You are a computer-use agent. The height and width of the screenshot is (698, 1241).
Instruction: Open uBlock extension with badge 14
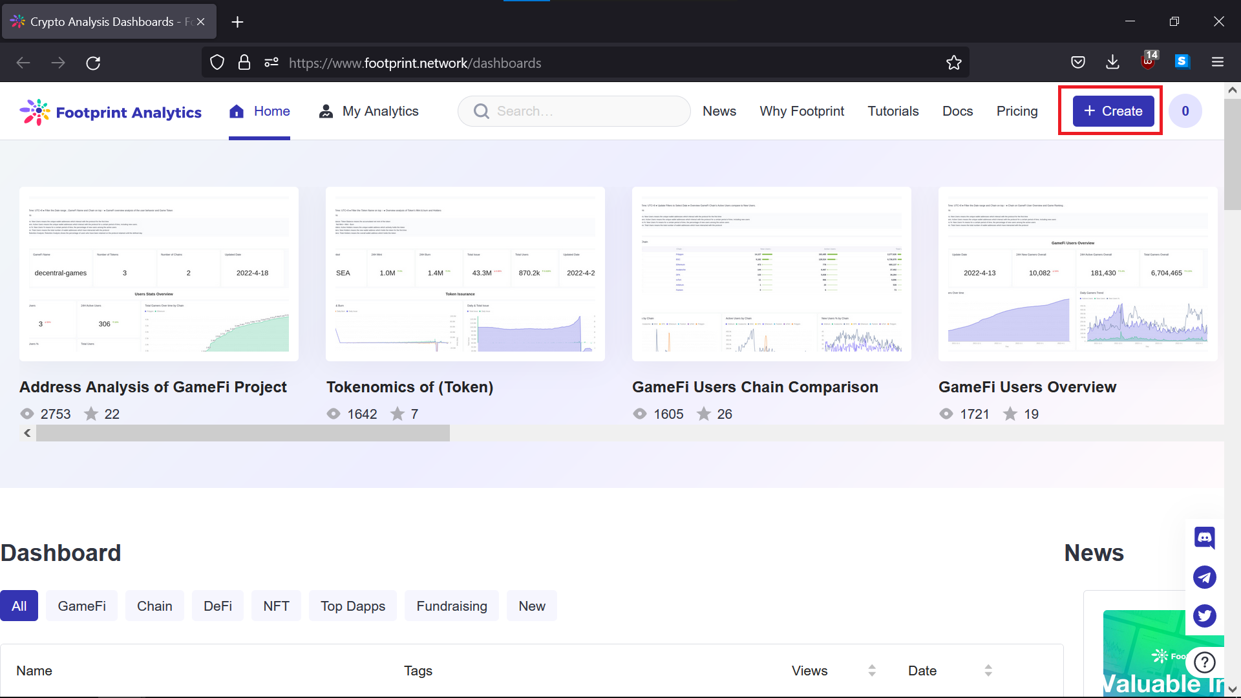pyautogui.click(x=1149, y=61)
